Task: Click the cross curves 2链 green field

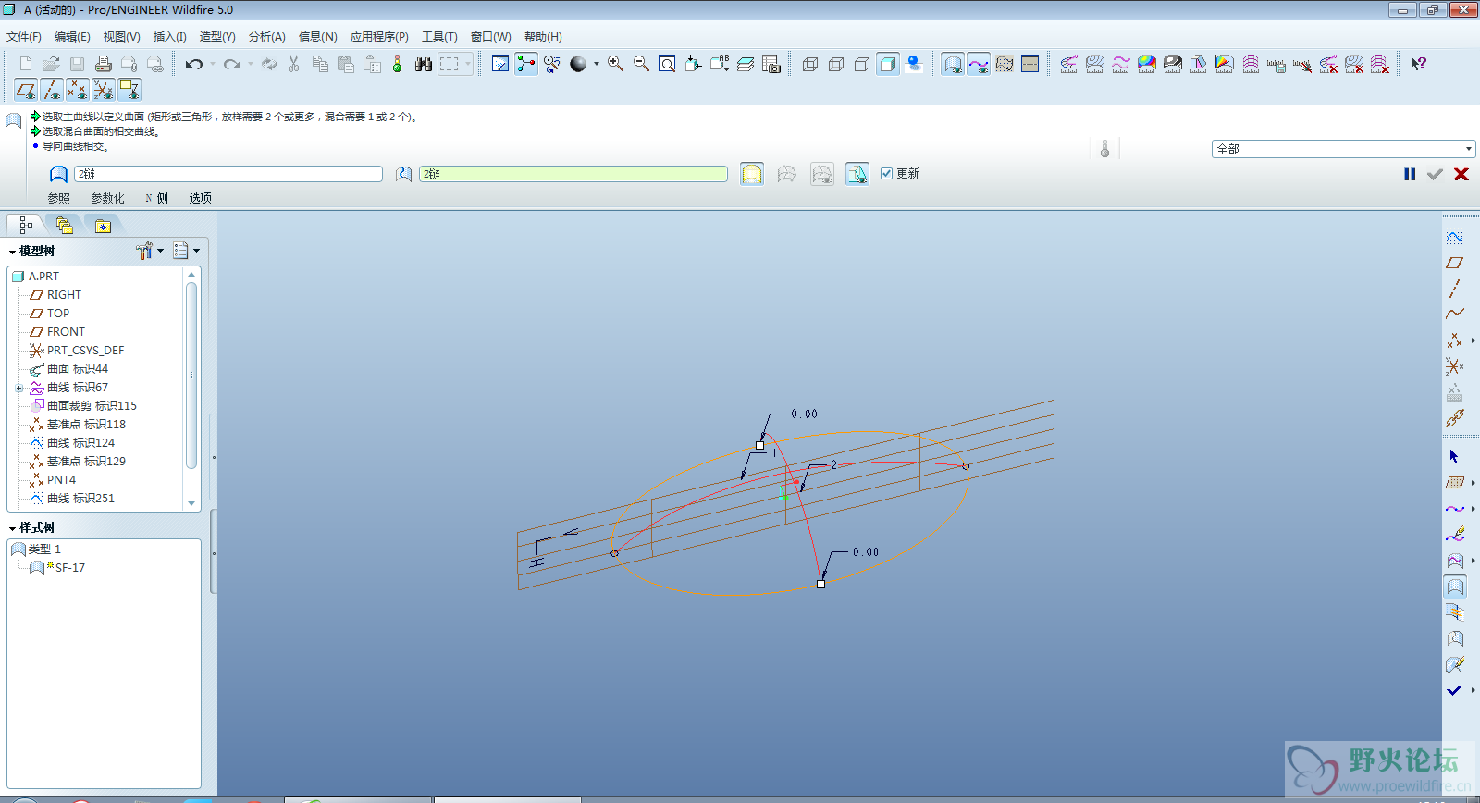Action: click(573, 174)
